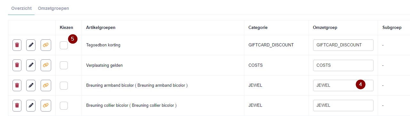Delete the Verplaatsing gelden row

tap(17, 65)
